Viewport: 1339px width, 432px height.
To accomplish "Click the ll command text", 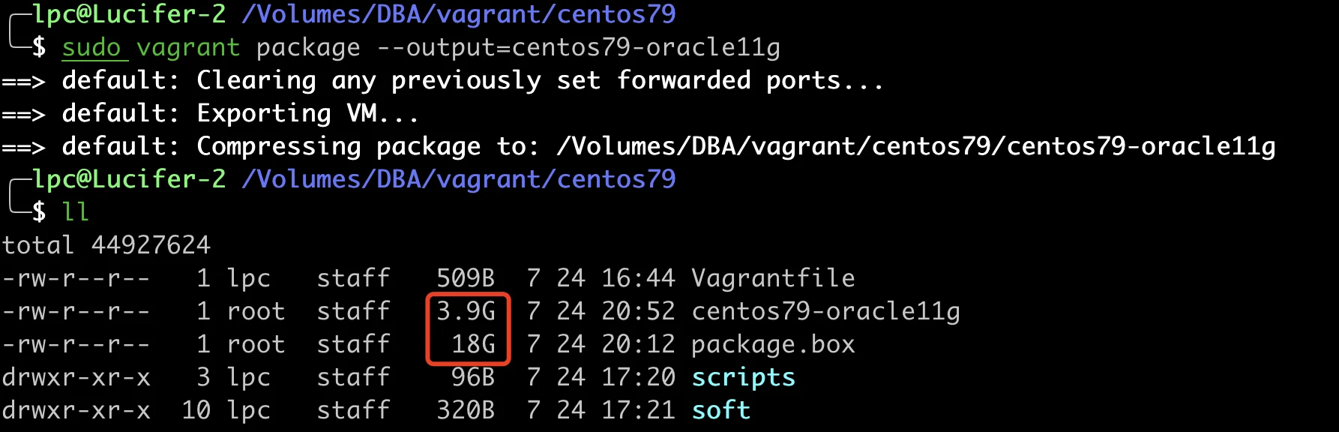I will [x=76, y=212].
